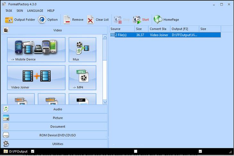Open the SKIN menu
This screenshot has height=156, width=234.
pos(20,11)
